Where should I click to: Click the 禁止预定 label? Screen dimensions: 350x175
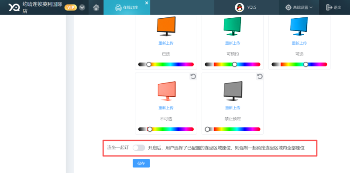pyautogui.click(x=233, y=119)
